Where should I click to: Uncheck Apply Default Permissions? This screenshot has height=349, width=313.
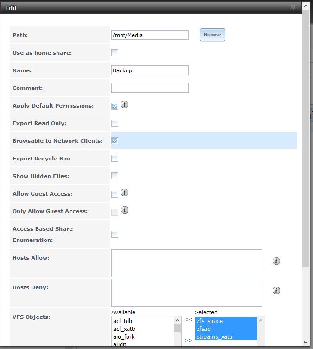click(115, 107)
